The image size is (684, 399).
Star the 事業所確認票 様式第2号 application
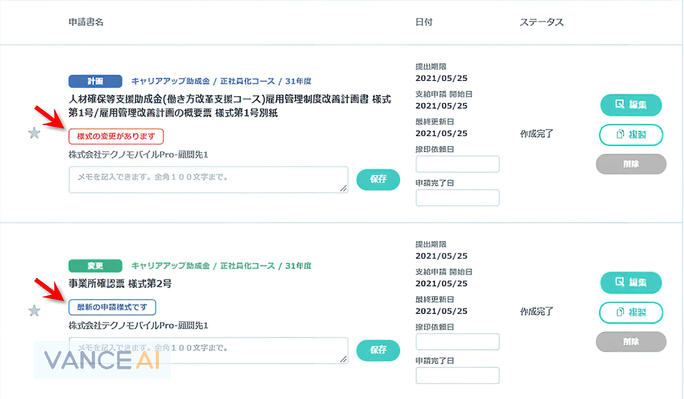click(x=35, y=310)
